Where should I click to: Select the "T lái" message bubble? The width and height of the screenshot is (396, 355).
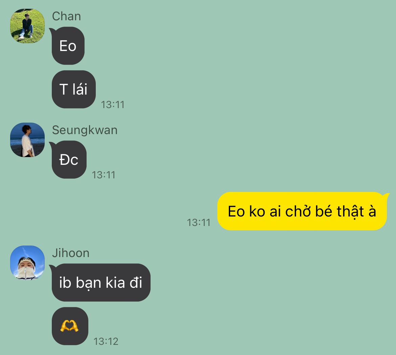(x=74, y=89)
